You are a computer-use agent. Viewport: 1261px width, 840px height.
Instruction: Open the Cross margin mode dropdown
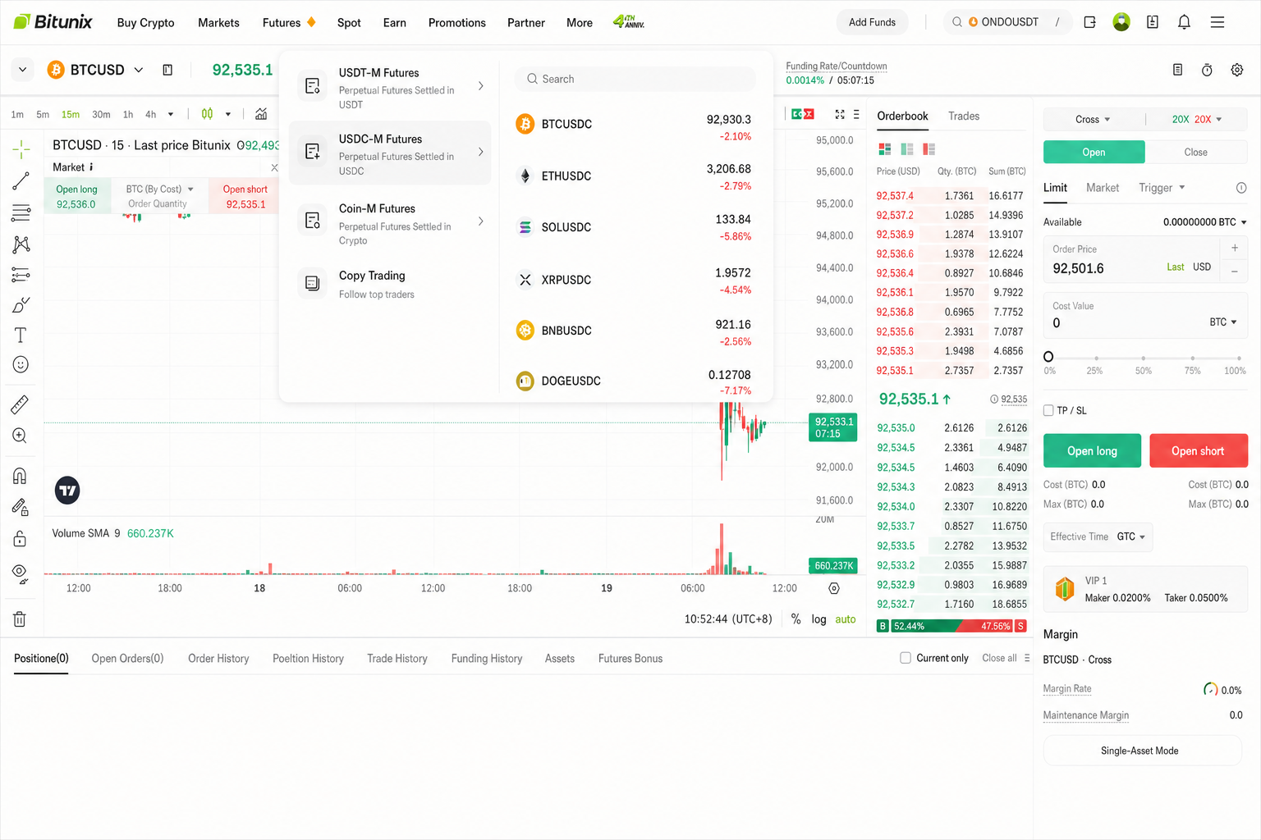coord(1093,119)
